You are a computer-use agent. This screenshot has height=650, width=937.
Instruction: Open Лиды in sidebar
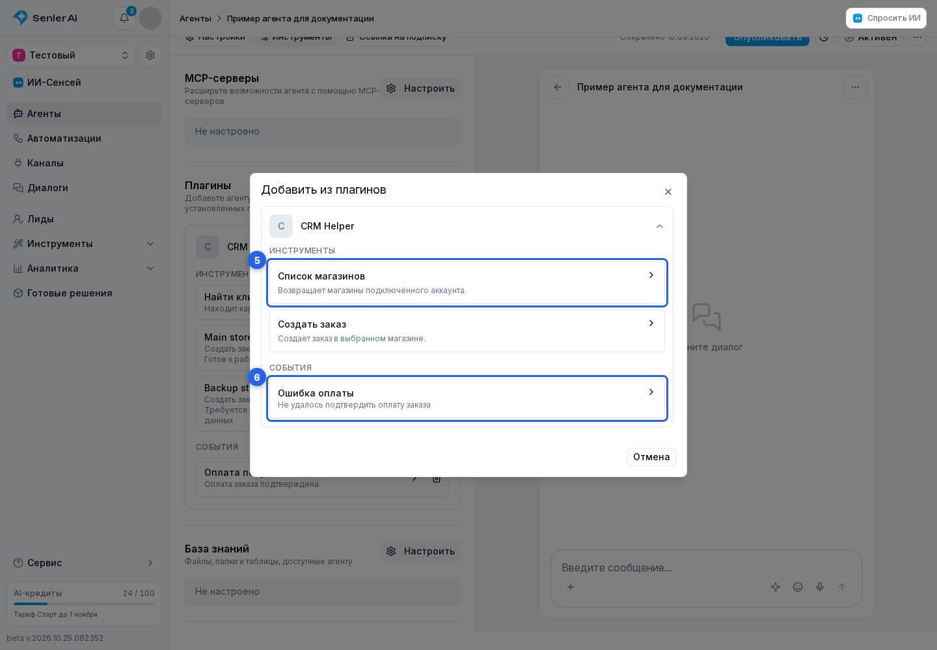[85, 219]
